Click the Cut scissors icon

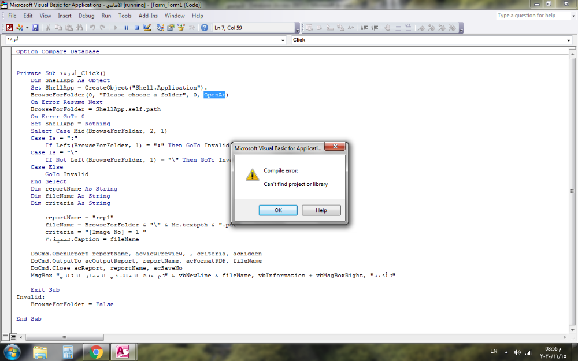point(48,28)
